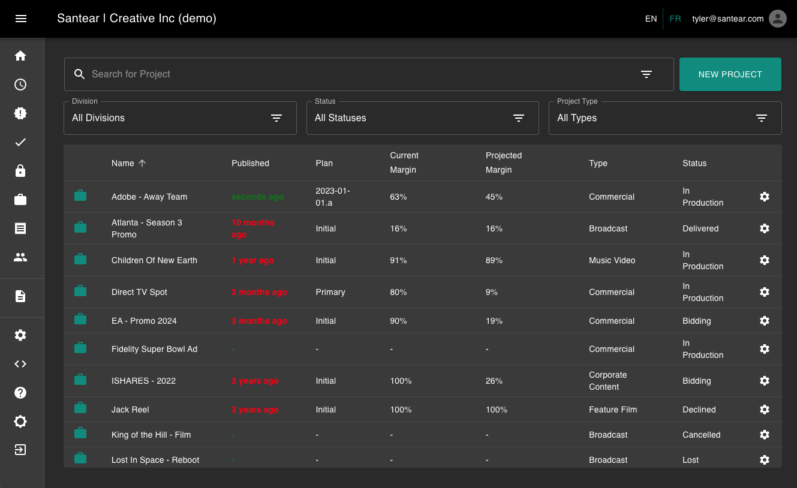This screenshot has width=797, height=488.
Task: Open settings gear for Adobe - Away Team
Action: click(x=765, y=197)
